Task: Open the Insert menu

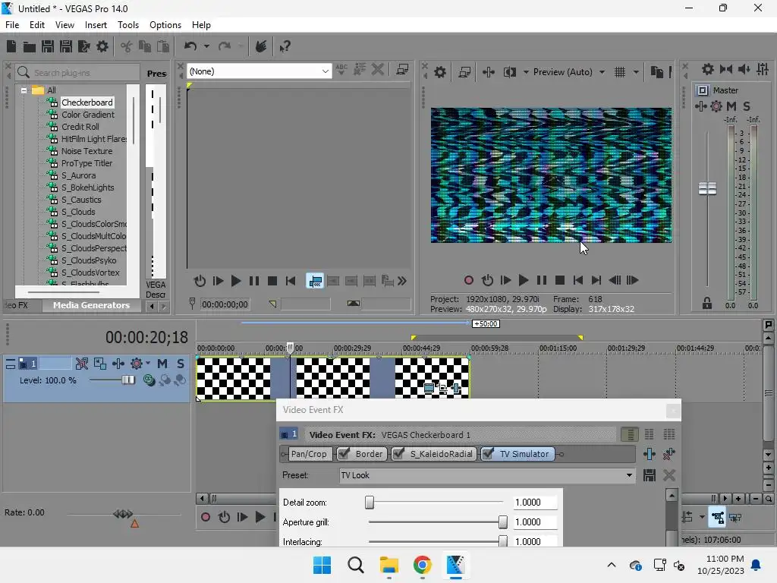Action: tap(96, 25)
